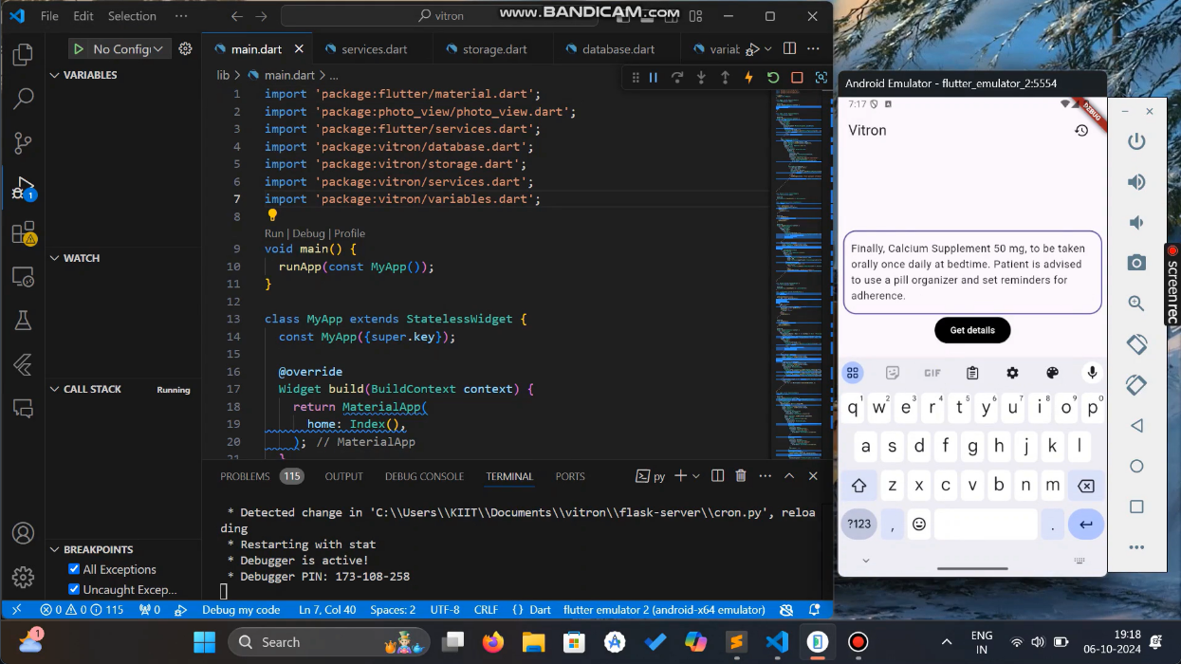The image size is (1181, 664).
Task: Collapse the VARIABLES section
Action: 124,75
